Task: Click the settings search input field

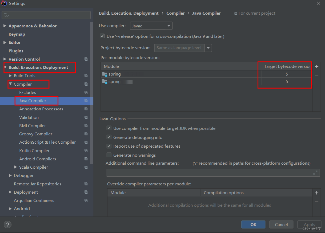Action: (46, 15)
